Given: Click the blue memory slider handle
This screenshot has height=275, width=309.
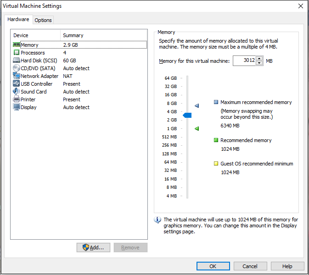Looking at the screenshot, I should [x=187, y=115].
